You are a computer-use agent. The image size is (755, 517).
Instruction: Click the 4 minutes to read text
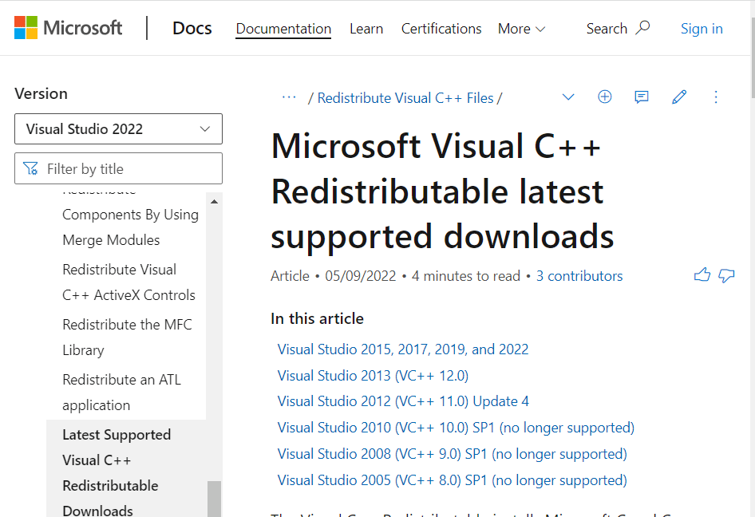tap(465, 276)
